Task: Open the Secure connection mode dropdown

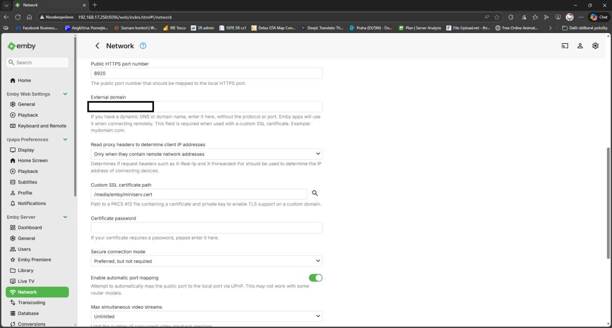Action: pos(207,260)
